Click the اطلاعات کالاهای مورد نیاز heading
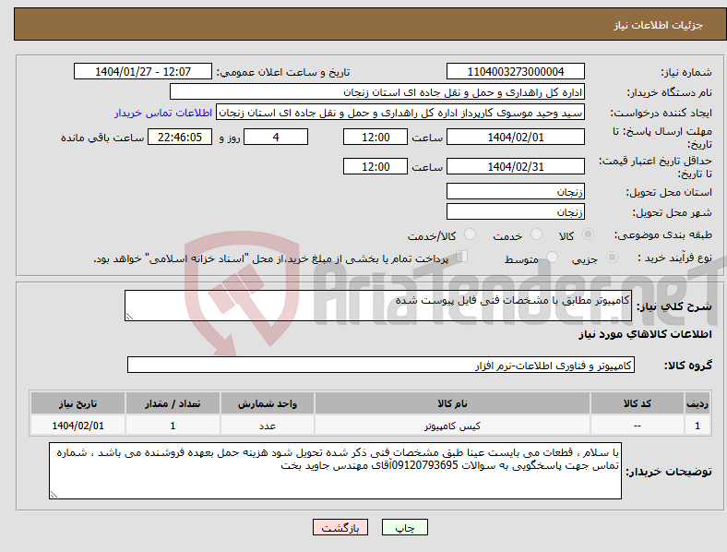727x552 pixels. [645, 334]
